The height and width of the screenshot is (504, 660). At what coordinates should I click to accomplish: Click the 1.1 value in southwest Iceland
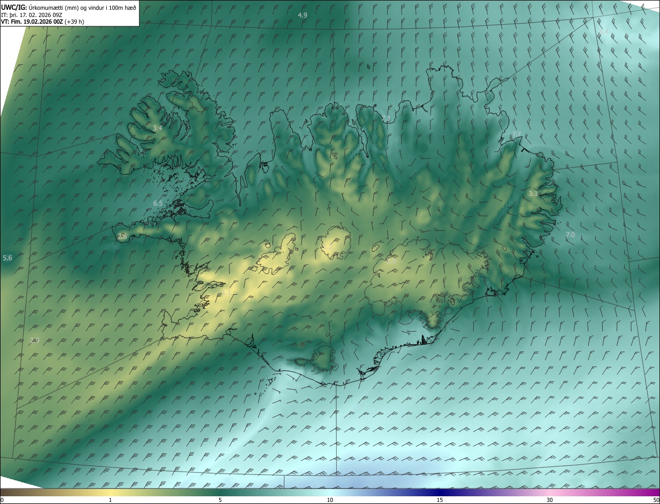tap(227, 292)
